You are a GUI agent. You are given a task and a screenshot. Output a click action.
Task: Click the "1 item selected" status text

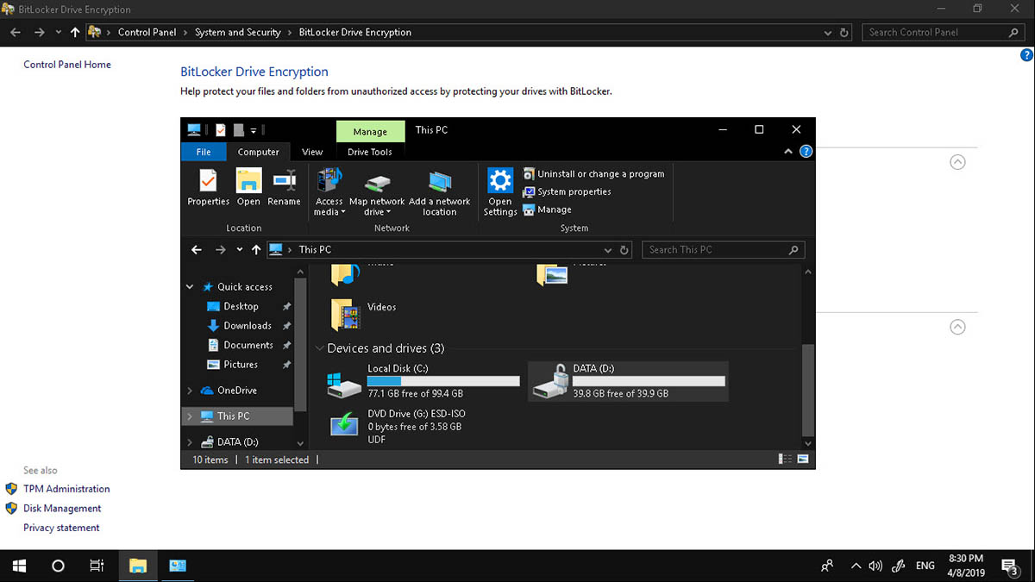point(277,460)
